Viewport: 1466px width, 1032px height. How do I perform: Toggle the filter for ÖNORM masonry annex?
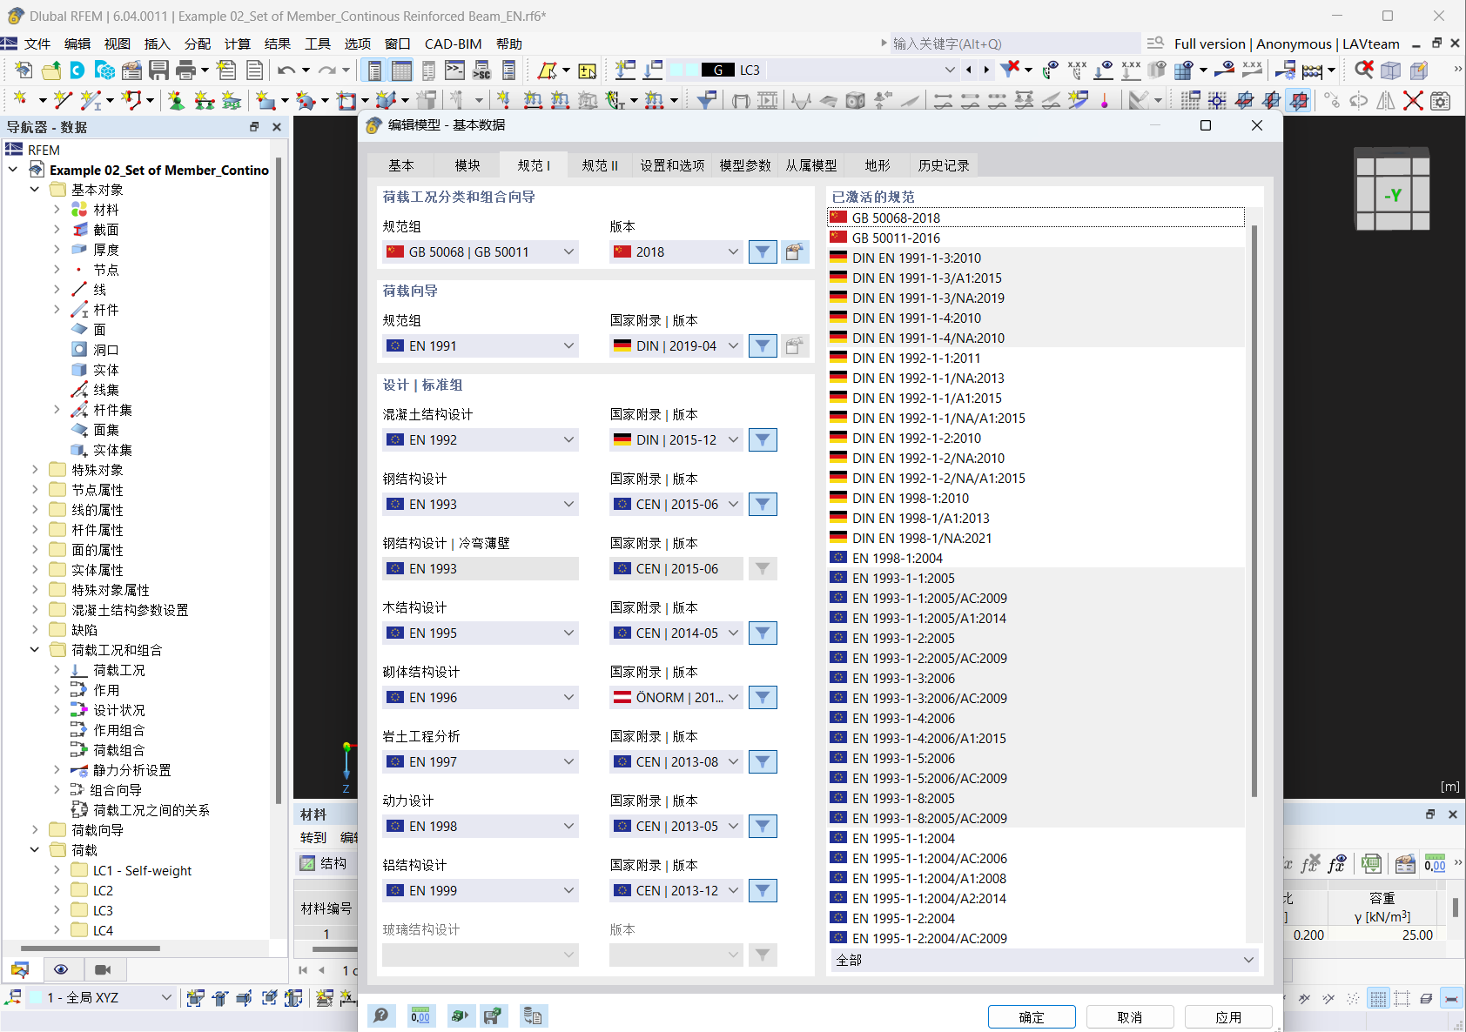763,698
